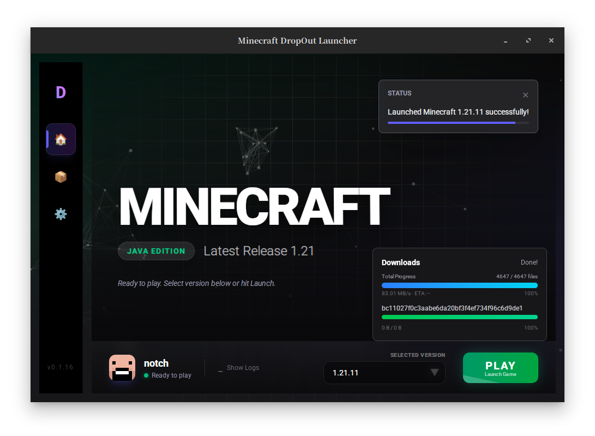
Task: Dismiss the Status notification with X
Action: pos(525,95)
